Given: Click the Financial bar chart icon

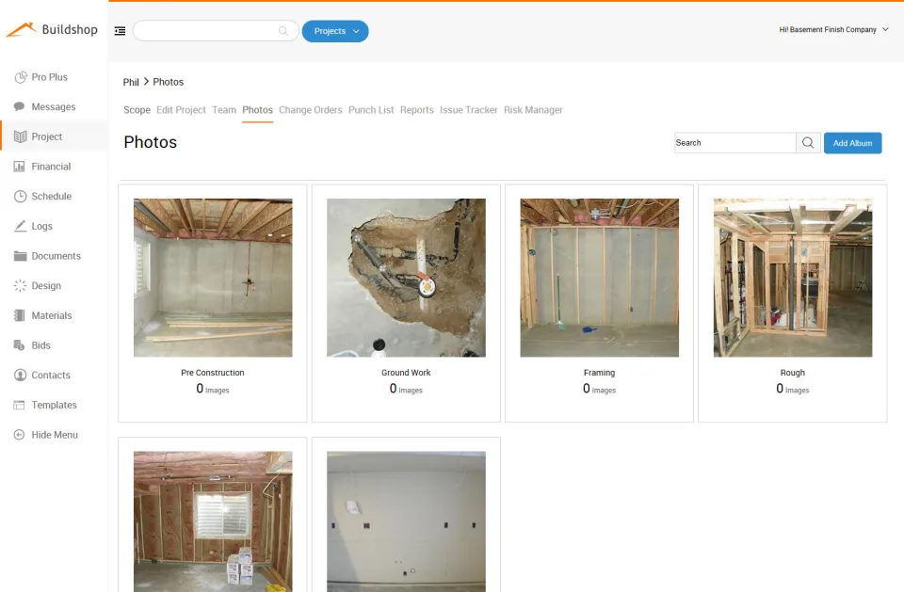Looking at the screenshot, I should (20, 167).
